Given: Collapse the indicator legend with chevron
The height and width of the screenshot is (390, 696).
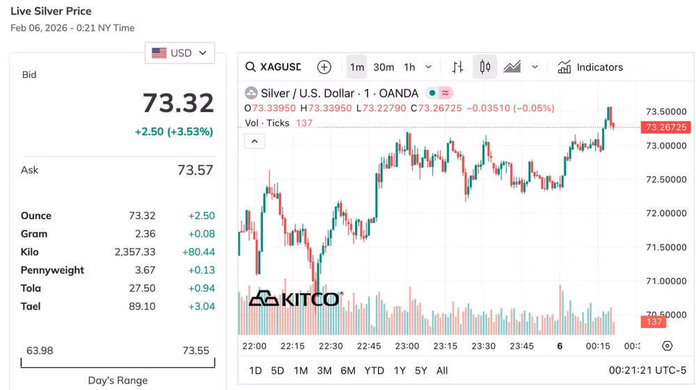Looking at the screenshot, I should 255,141.
